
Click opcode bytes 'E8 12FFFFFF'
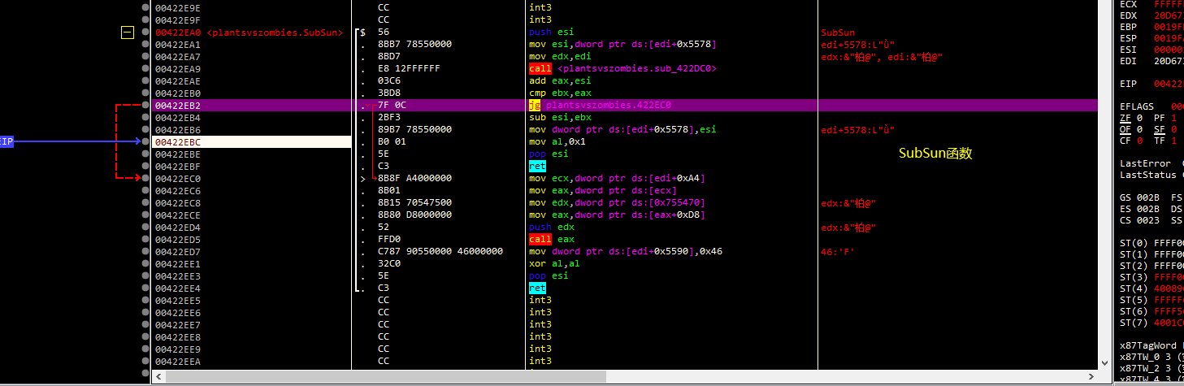[410, 69]
